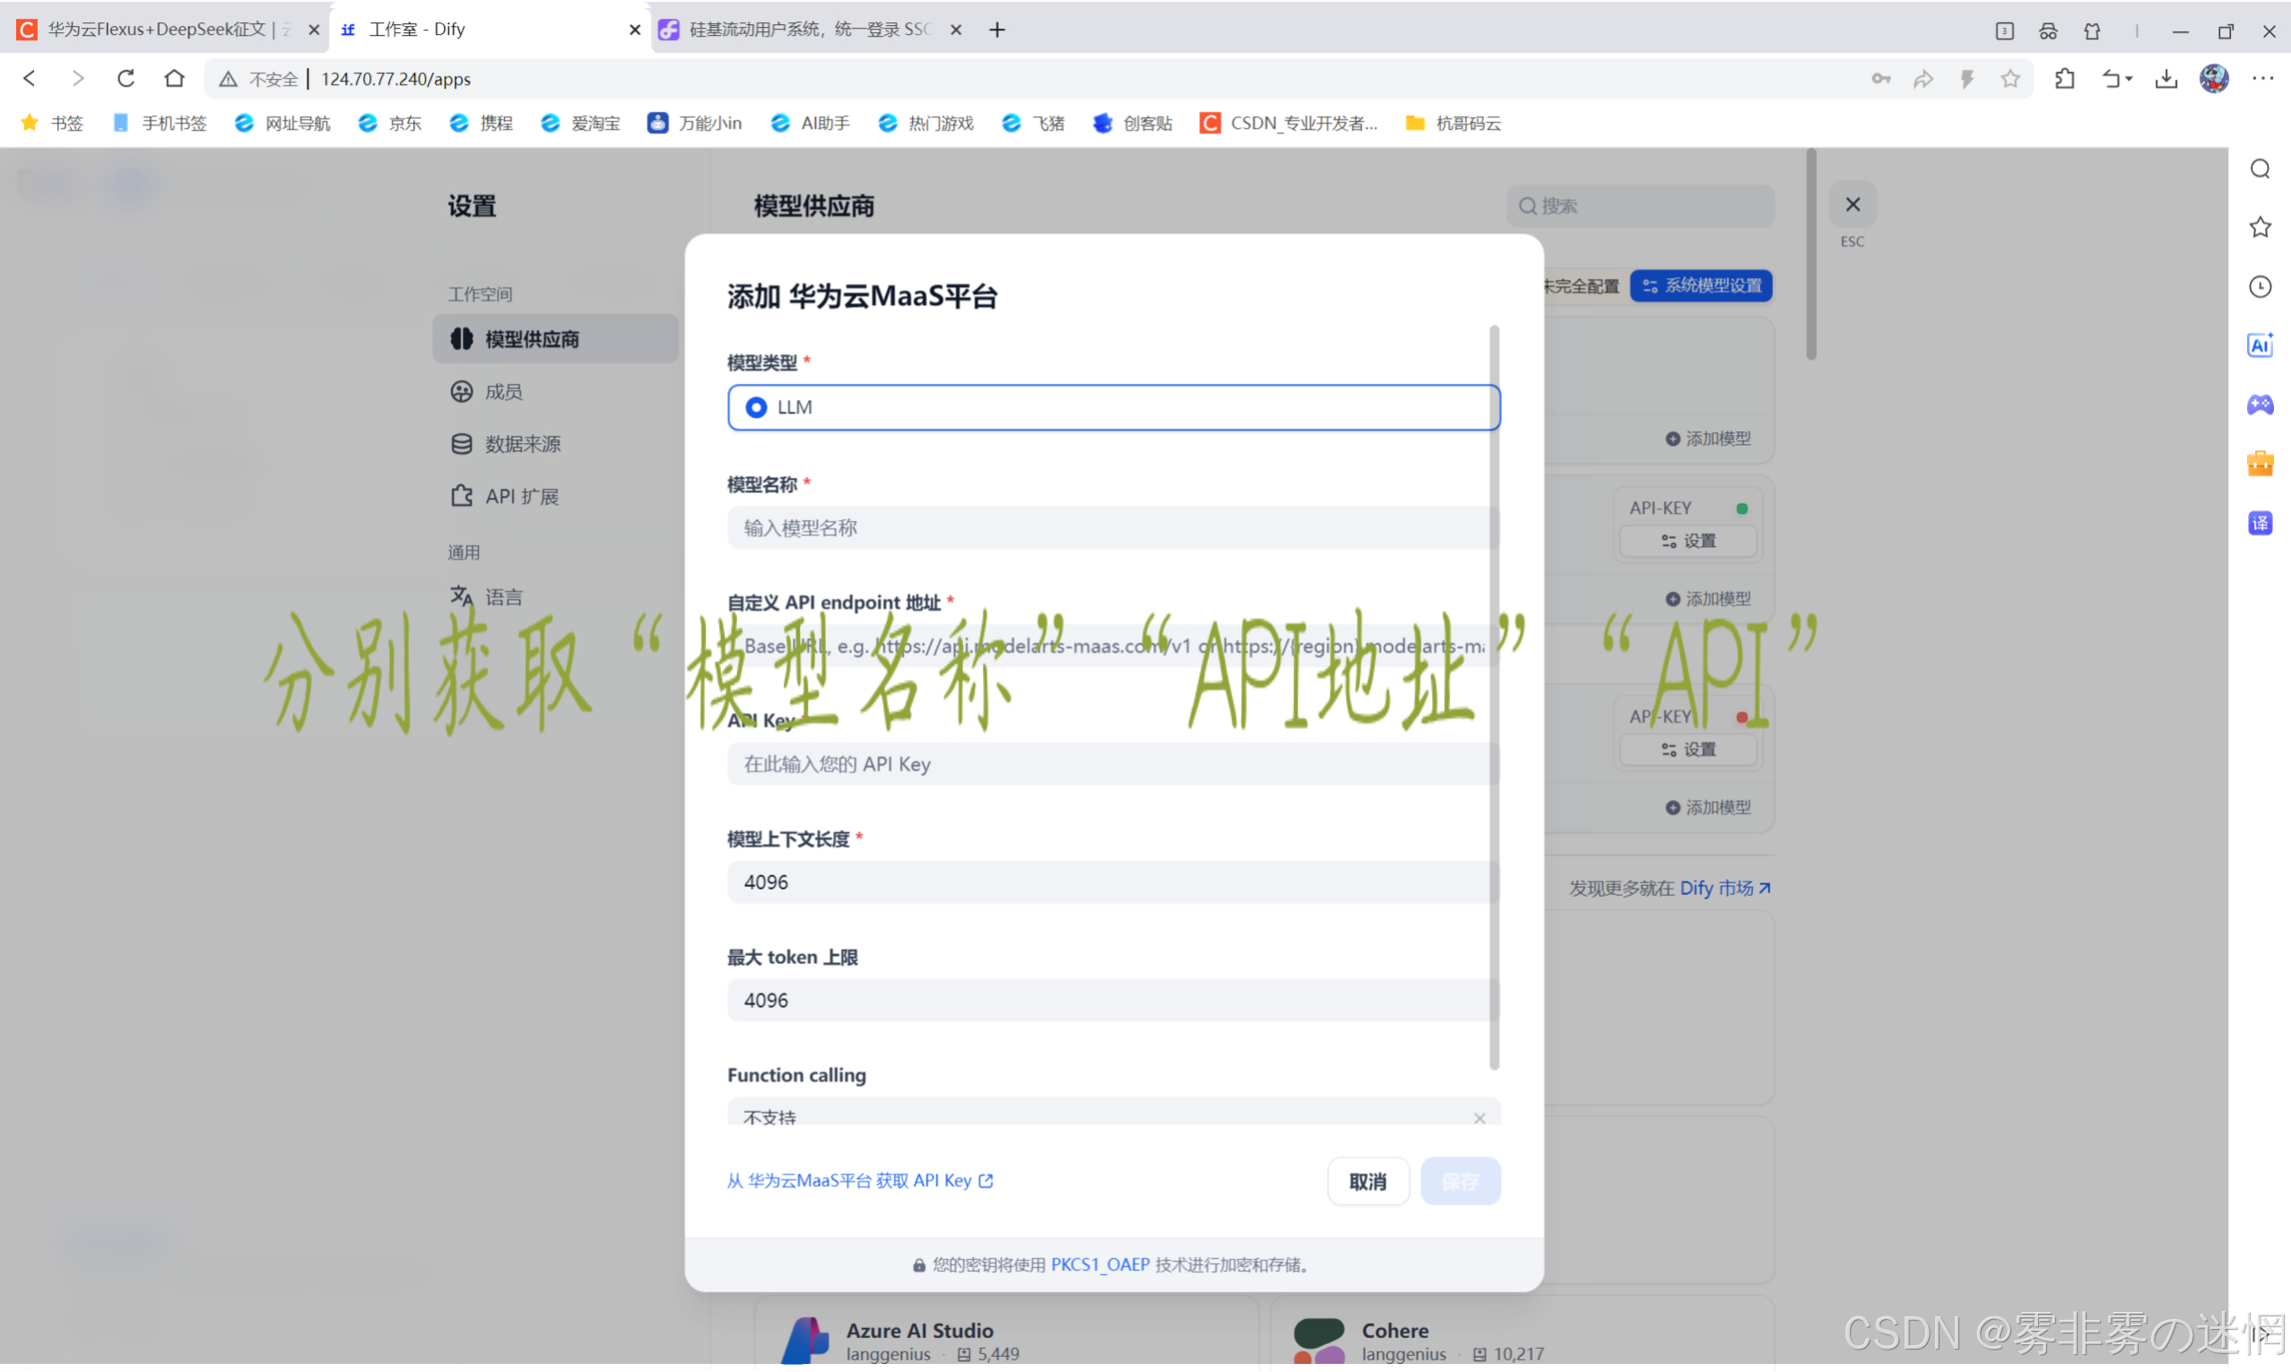Open the 万能小in bookmark

point(694,123)
